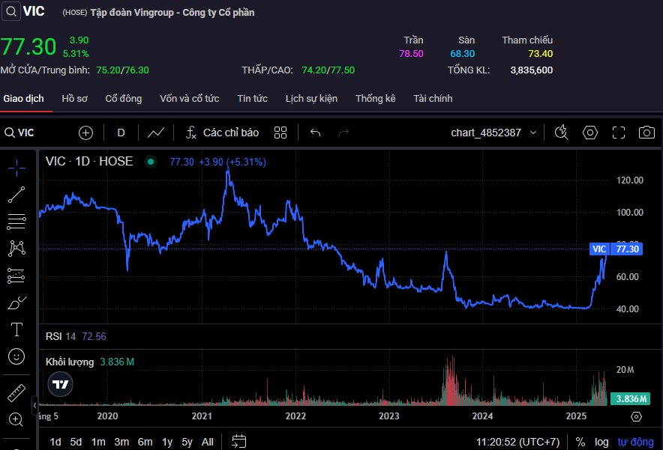Switch to the Tin tức tab
The height and width of the screenshot is (450, 663).
pos(252,99)
